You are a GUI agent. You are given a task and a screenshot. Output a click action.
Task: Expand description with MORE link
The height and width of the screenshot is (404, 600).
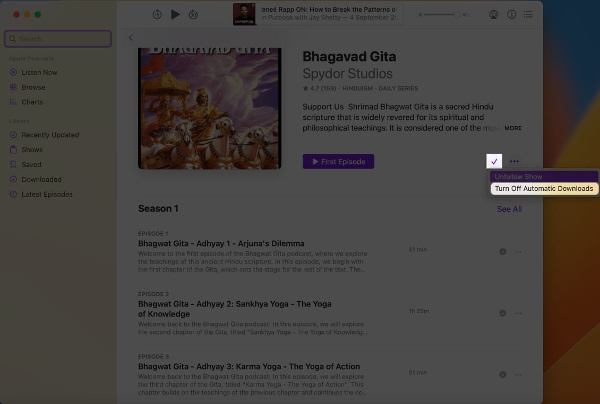[x=513, y=128]
